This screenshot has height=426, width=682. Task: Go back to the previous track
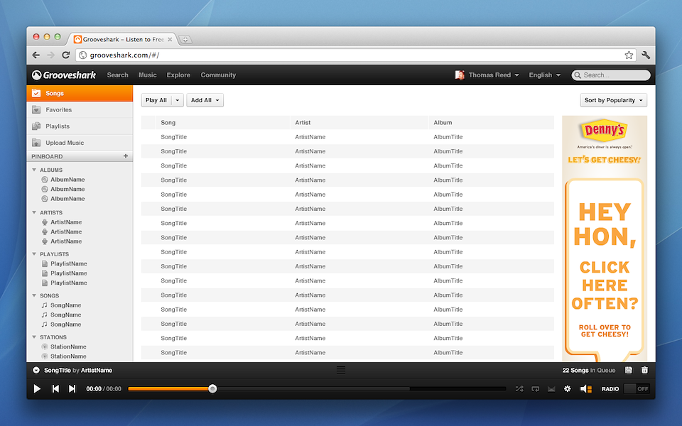(x=55, y=389)
